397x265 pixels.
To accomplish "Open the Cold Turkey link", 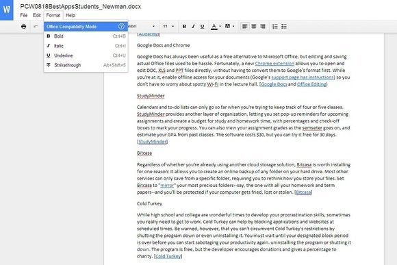I will pyautogui.click(x=168, y=256).
